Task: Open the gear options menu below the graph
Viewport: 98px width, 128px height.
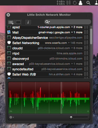Action: (x=12, y=117)
